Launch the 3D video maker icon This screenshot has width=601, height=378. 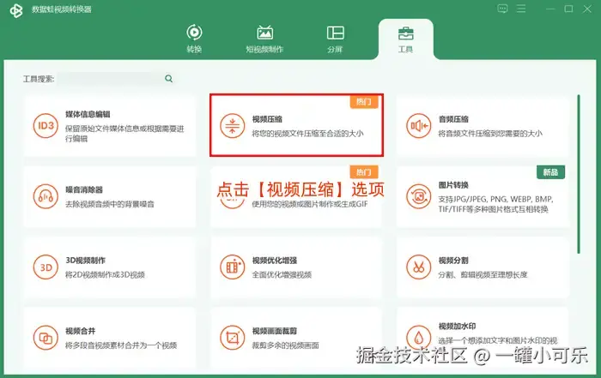46,267
